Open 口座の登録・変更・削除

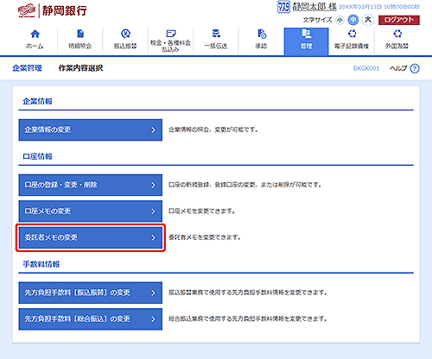tap(91, 185)
